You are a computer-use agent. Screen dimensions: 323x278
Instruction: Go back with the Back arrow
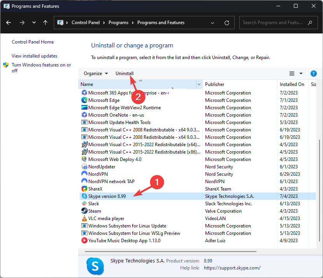[9, 23]
